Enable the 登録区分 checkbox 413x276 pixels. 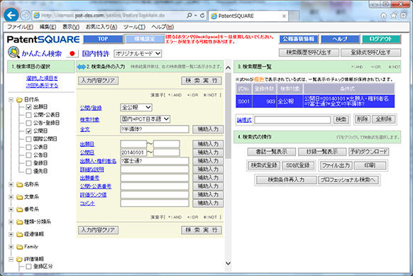(28, 267)
